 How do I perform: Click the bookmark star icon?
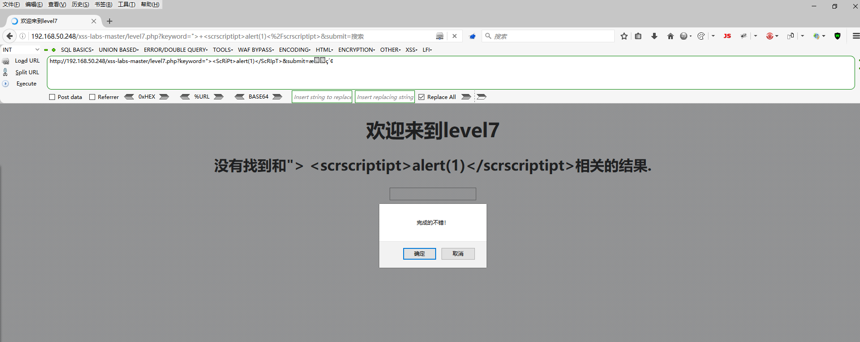624,36
